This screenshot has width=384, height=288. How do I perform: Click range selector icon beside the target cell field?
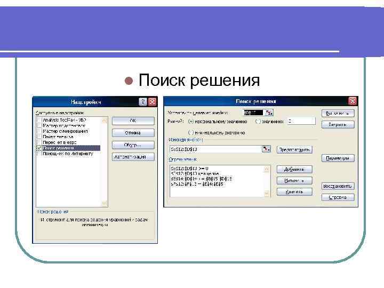(x=269, y=113)
